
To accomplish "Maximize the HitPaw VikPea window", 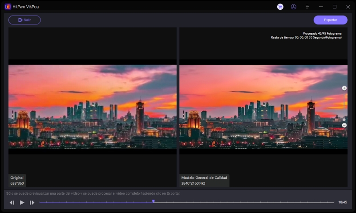I will (334, 7).
